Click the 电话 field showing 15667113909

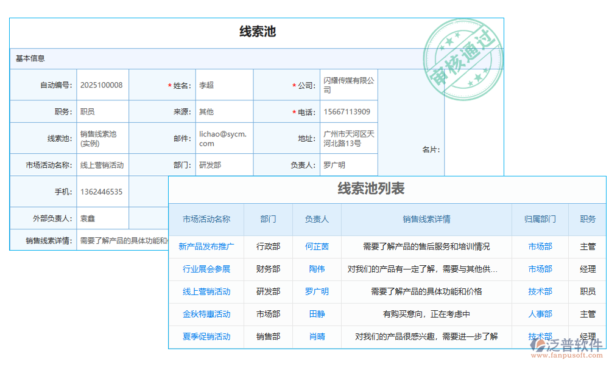point(348,111)
